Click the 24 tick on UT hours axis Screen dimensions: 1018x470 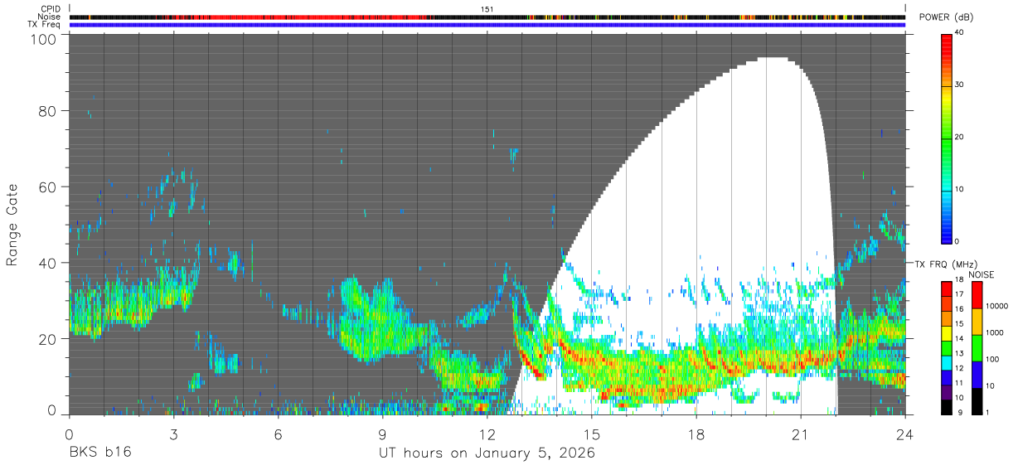pyautogui.click(x=905, y=434)
